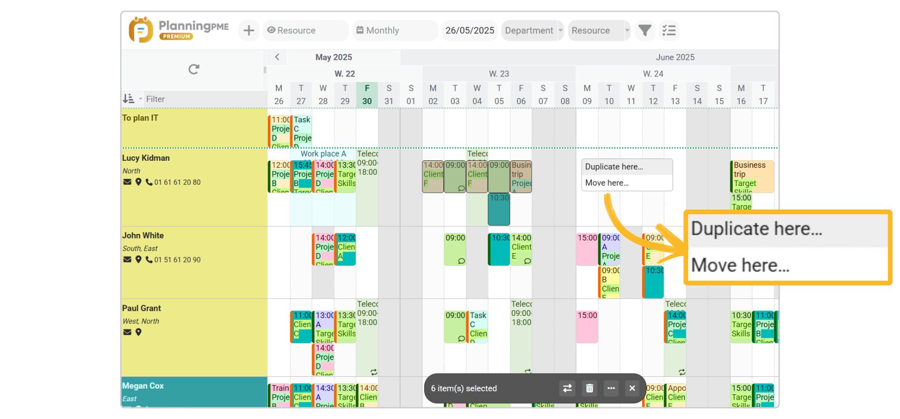Image resolution: width=900 pixels, height=419 pixels.
Task: Open the Department dropdown
Action: click(x=532, y=31)
